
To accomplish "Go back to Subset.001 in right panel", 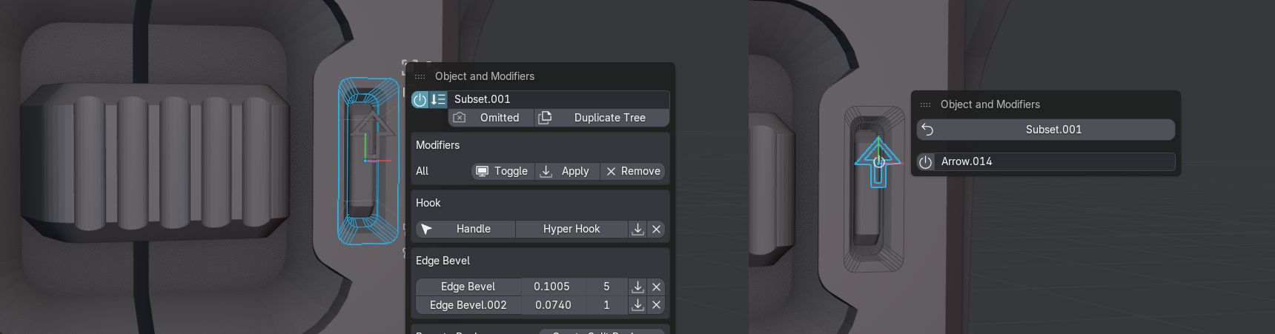I will click(1045, 130).
